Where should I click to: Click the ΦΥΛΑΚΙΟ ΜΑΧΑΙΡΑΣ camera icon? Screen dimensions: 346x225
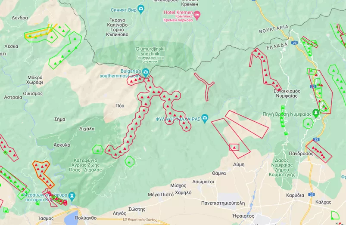[x=205, y=119]
